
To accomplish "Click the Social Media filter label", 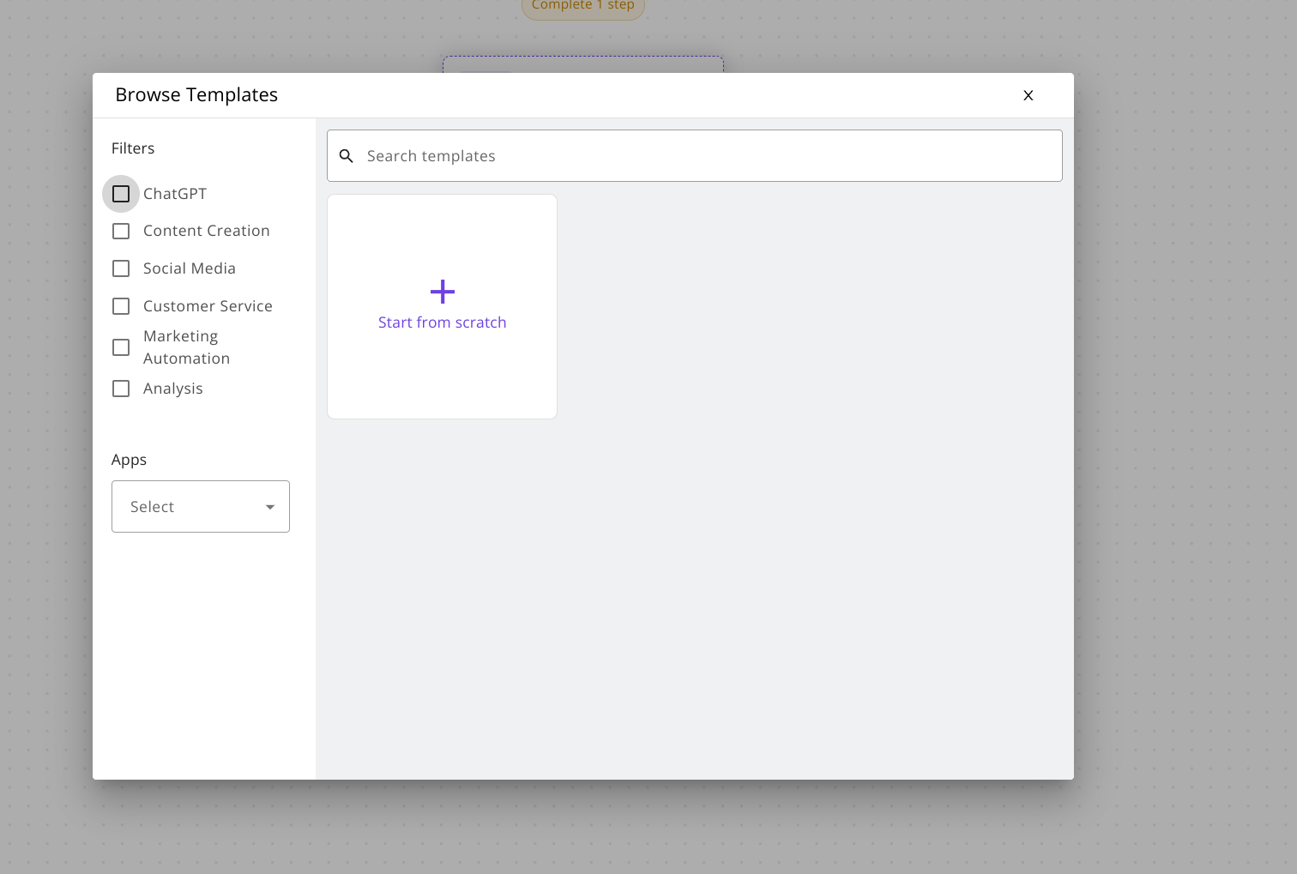I will pos(190,268).
